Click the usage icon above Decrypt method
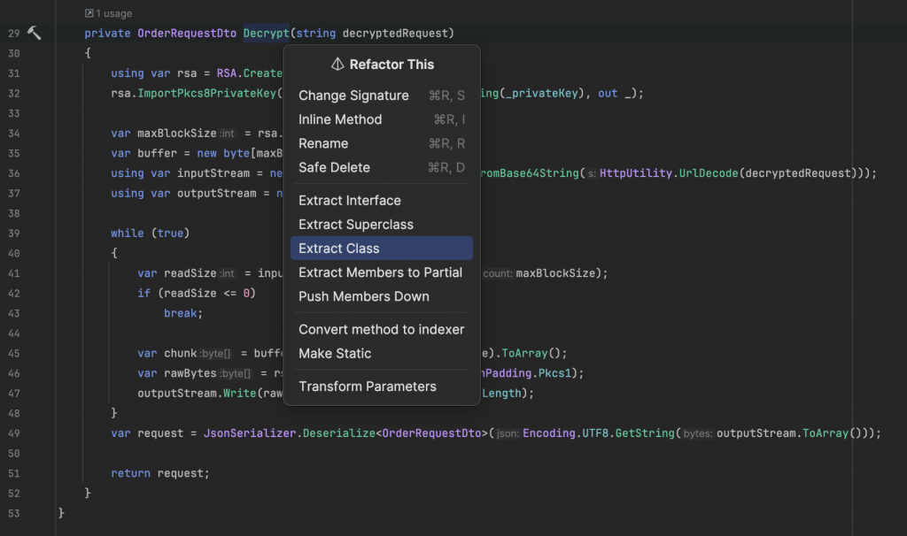Viewport: 907px width, 536px height. pos(89,14)
